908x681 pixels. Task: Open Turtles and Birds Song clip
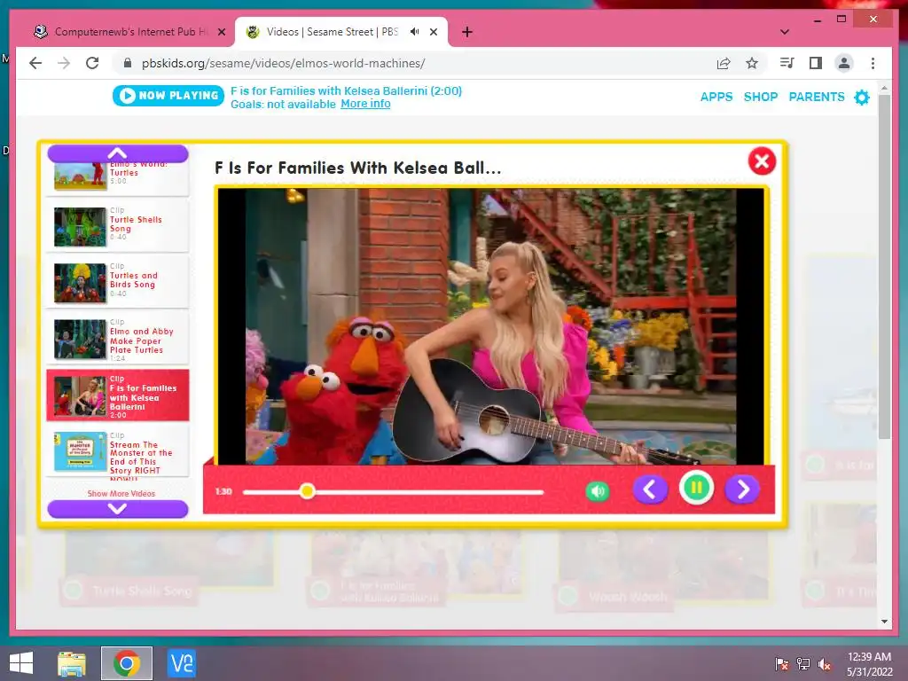point(118,283)
